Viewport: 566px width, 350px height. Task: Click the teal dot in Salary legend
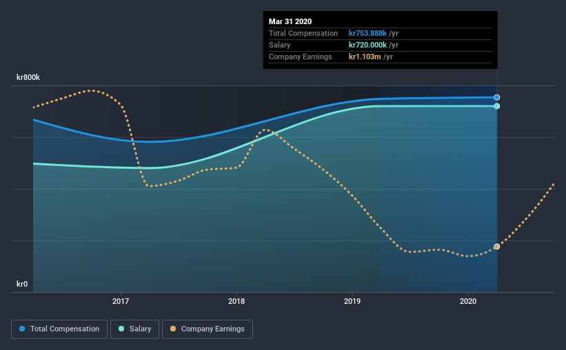click(121, 329)
